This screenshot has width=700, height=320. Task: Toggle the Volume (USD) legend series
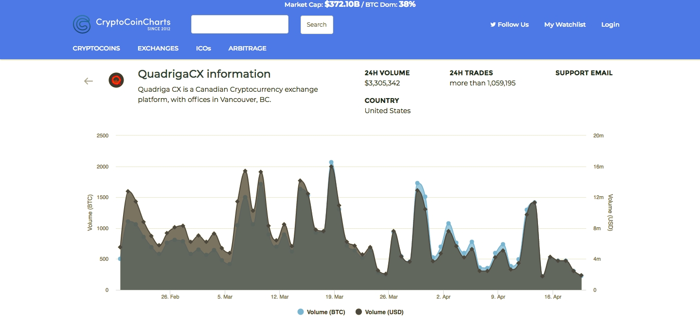point(379,312)
